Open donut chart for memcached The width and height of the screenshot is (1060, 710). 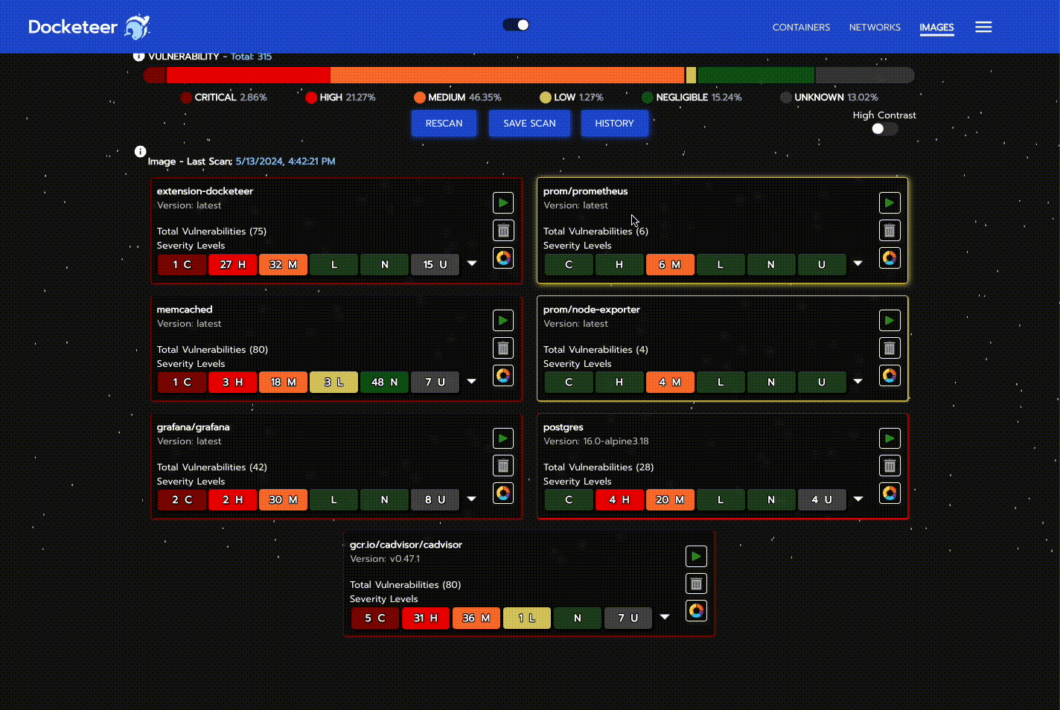point(503,375)
